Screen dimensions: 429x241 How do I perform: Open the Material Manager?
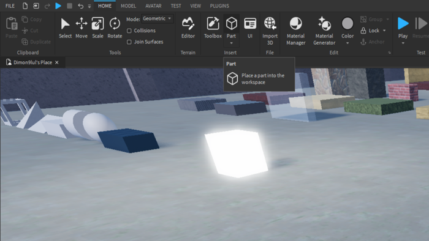click(x=296, y=31)
